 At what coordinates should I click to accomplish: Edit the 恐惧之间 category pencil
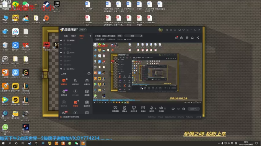(x=104, y=39)
